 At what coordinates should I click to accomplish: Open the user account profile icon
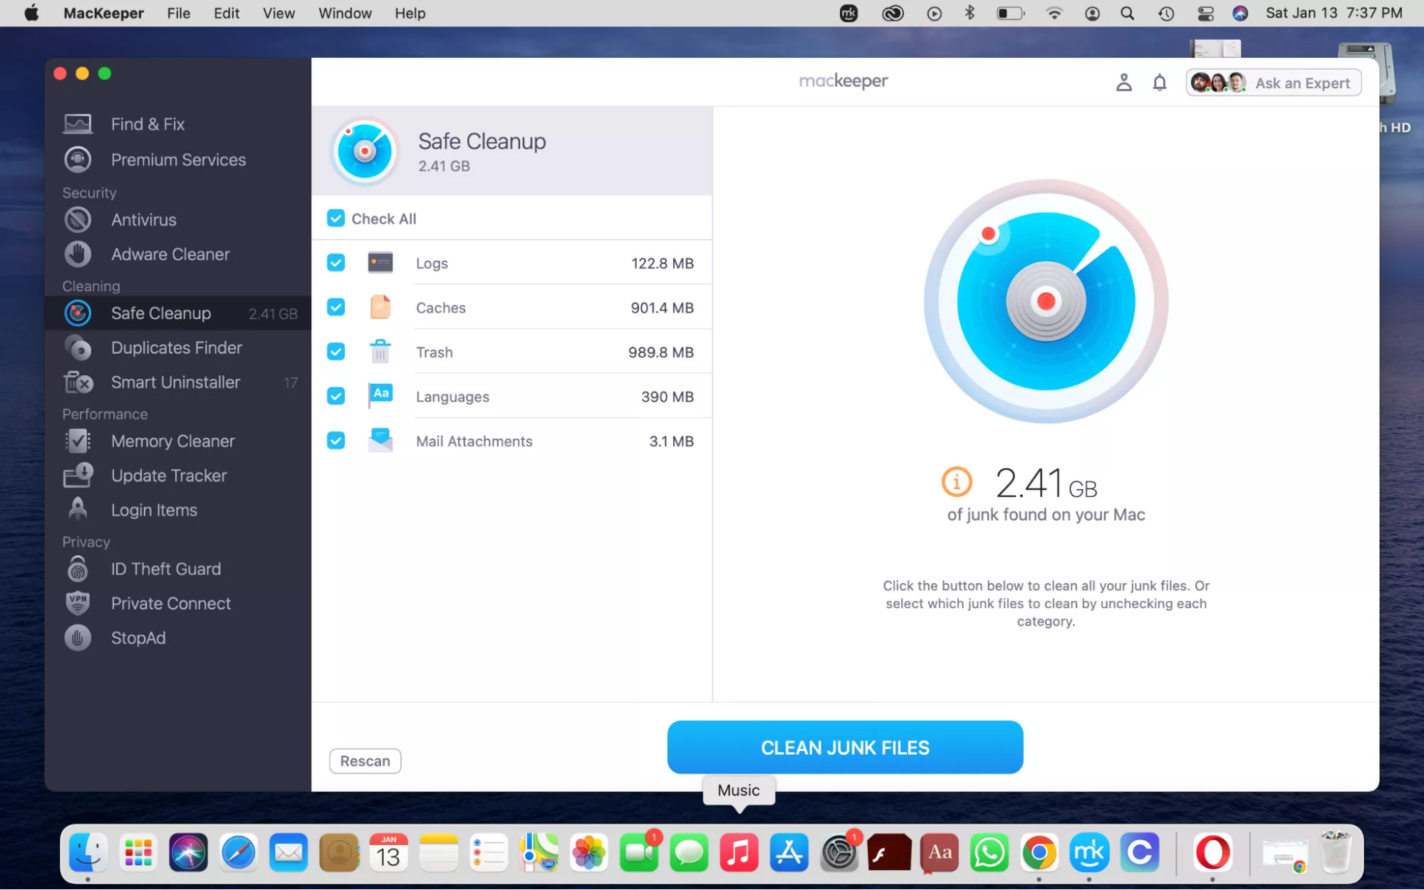point(1123,83)
